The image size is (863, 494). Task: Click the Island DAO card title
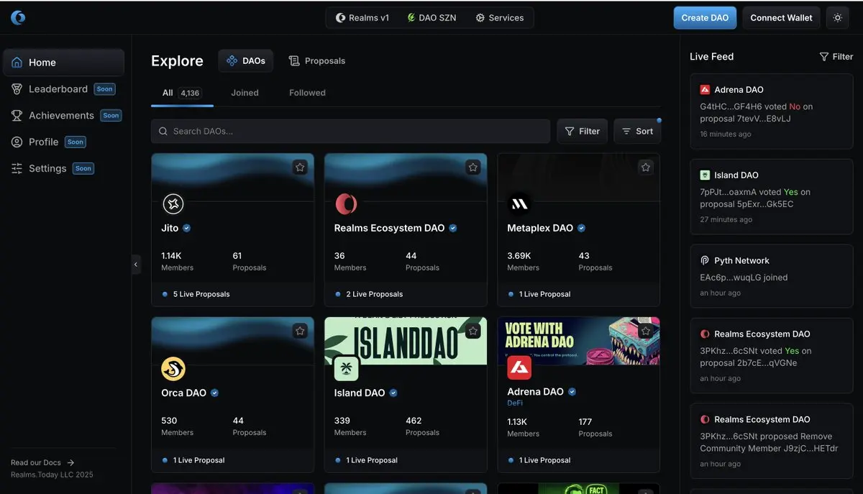pos(360,393)
